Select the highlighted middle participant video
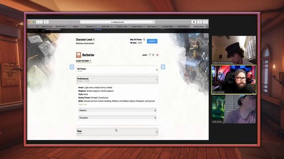Image resolution: width=284 pixels, height=159 pixels. click(234, 79)
